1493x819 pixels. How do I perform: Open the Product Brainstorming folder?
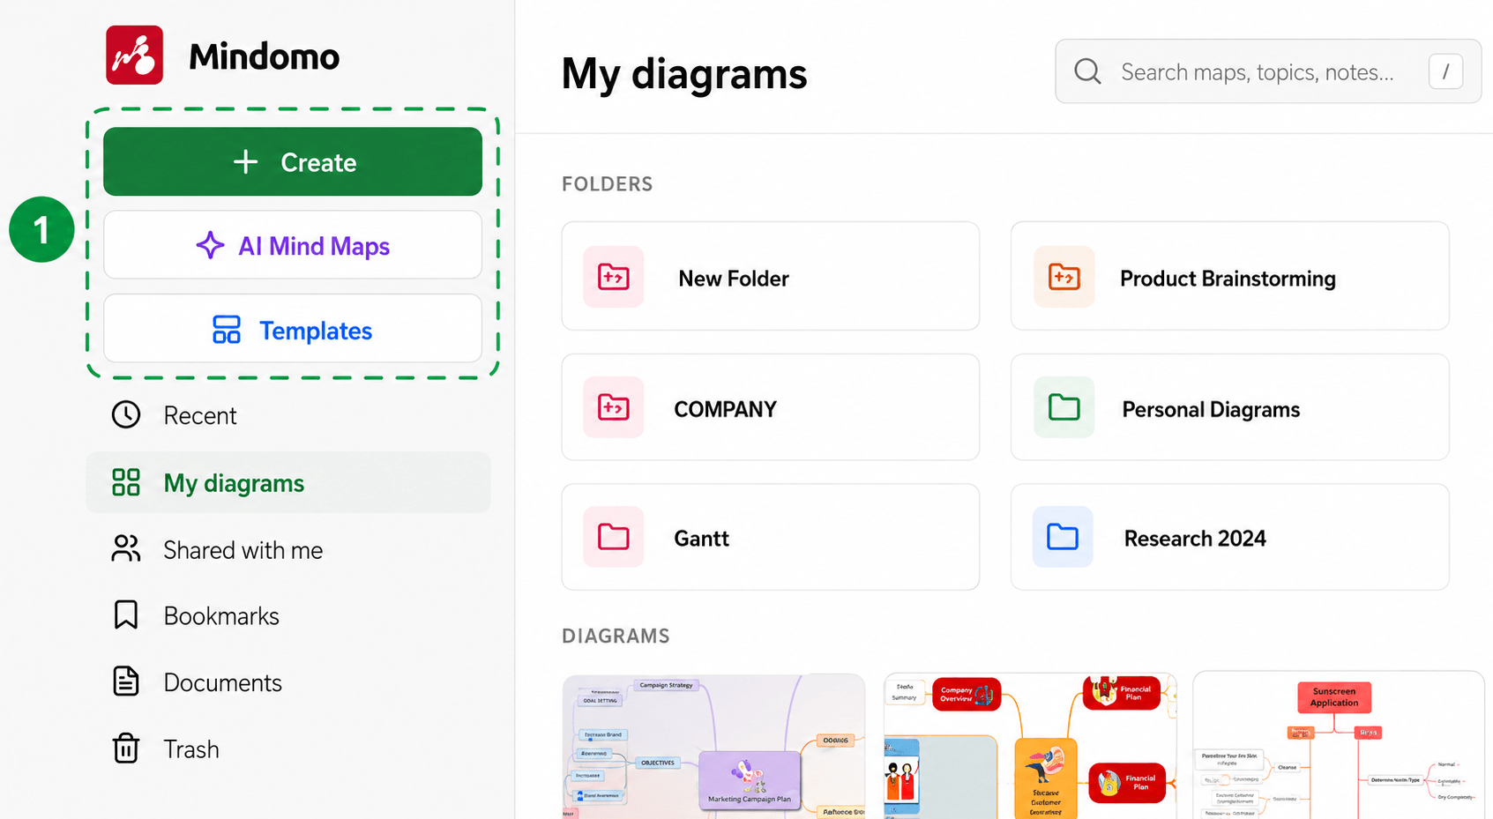point(1230,276)
